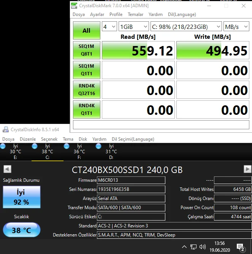Start the RND4K Q32T16 test

(87, 90)
